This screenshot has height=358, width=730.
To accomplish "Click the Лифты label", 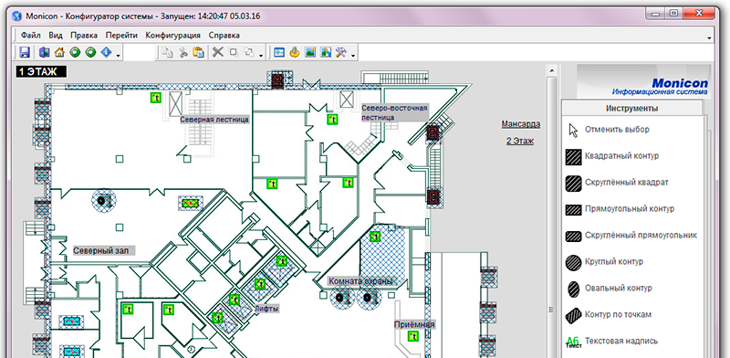I will click(x=266, y=309).
